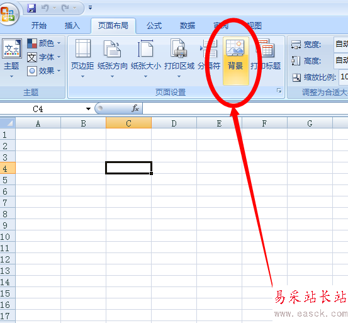348x323 pixels.
Task: Select row 17 header
Action: (x=8, y=315)
